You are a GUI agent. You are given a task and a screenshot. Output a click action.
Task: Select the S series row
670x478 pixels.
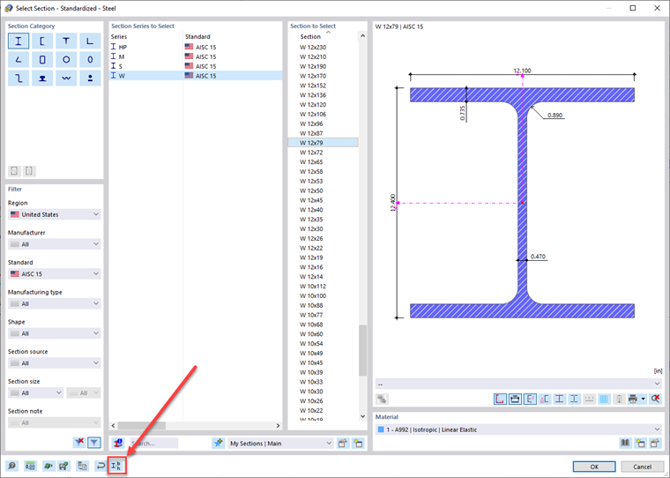point(196,66)
